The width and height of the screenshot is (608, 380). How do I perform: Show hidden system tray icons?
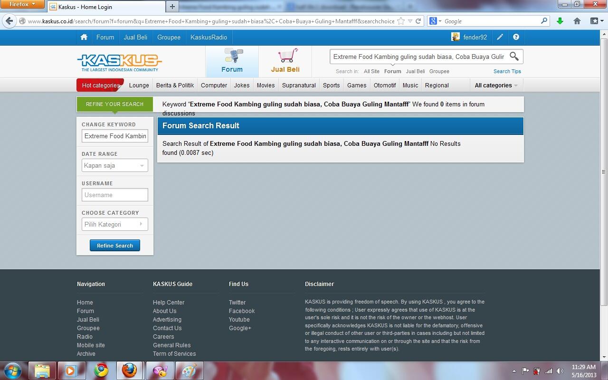(514, 371)
